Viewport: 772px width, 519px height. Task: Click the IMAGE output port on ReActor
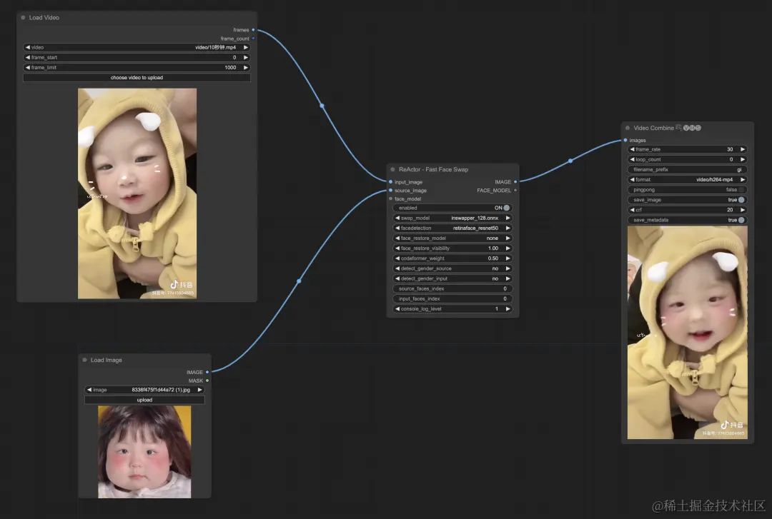click(515, 182)
